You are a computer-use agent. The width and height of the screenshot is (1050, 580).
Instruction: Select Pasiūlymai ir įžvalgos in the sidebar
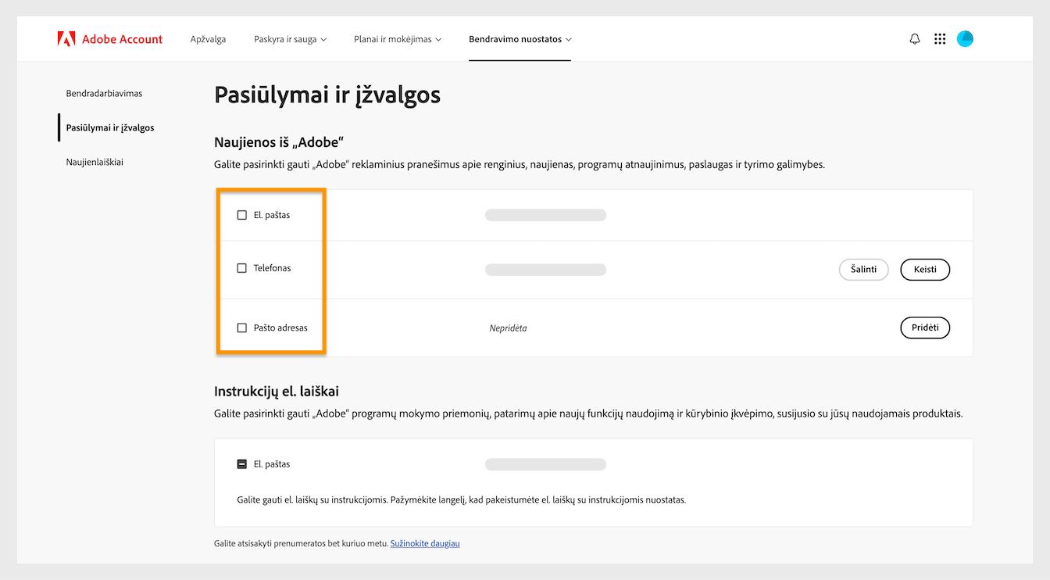point(110,127)
